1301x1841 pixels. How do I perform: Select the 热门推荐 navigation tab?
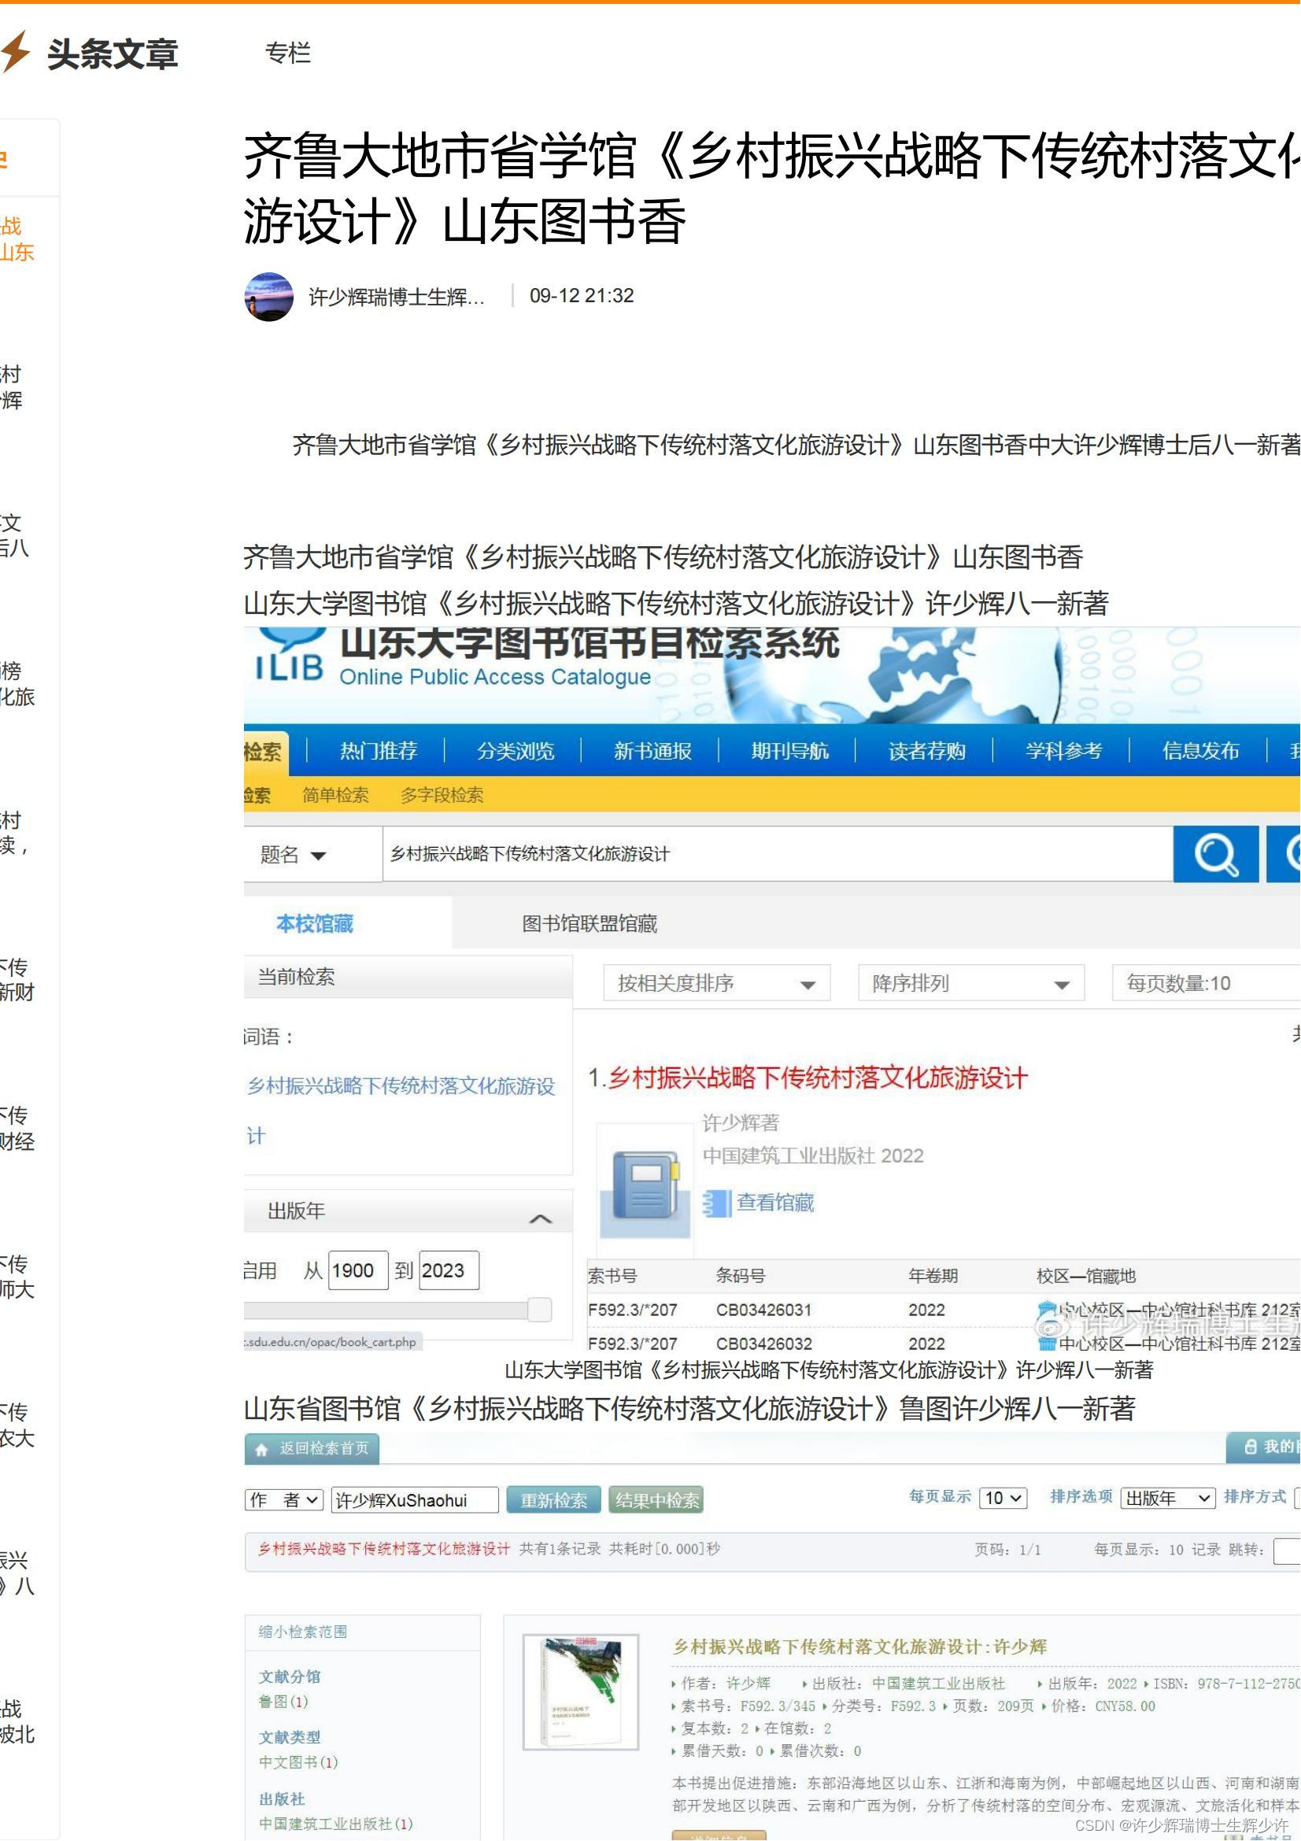tap(379, 752)
